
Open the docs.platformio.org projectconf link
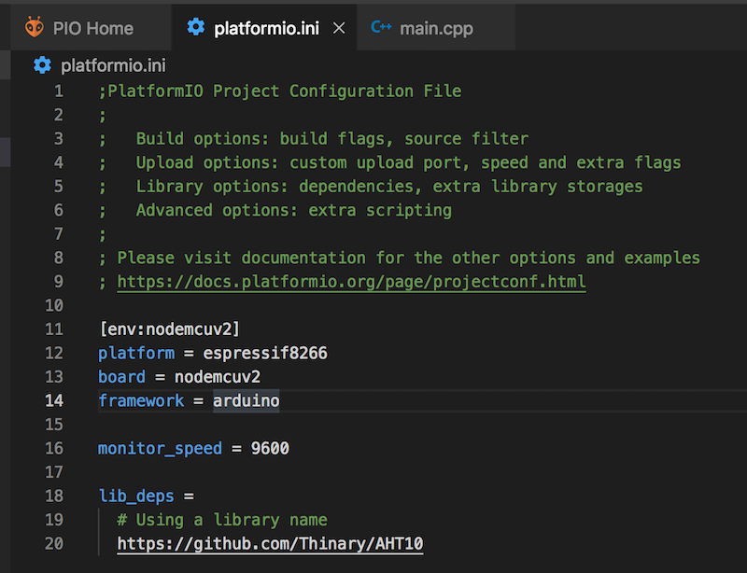point(351,281)
